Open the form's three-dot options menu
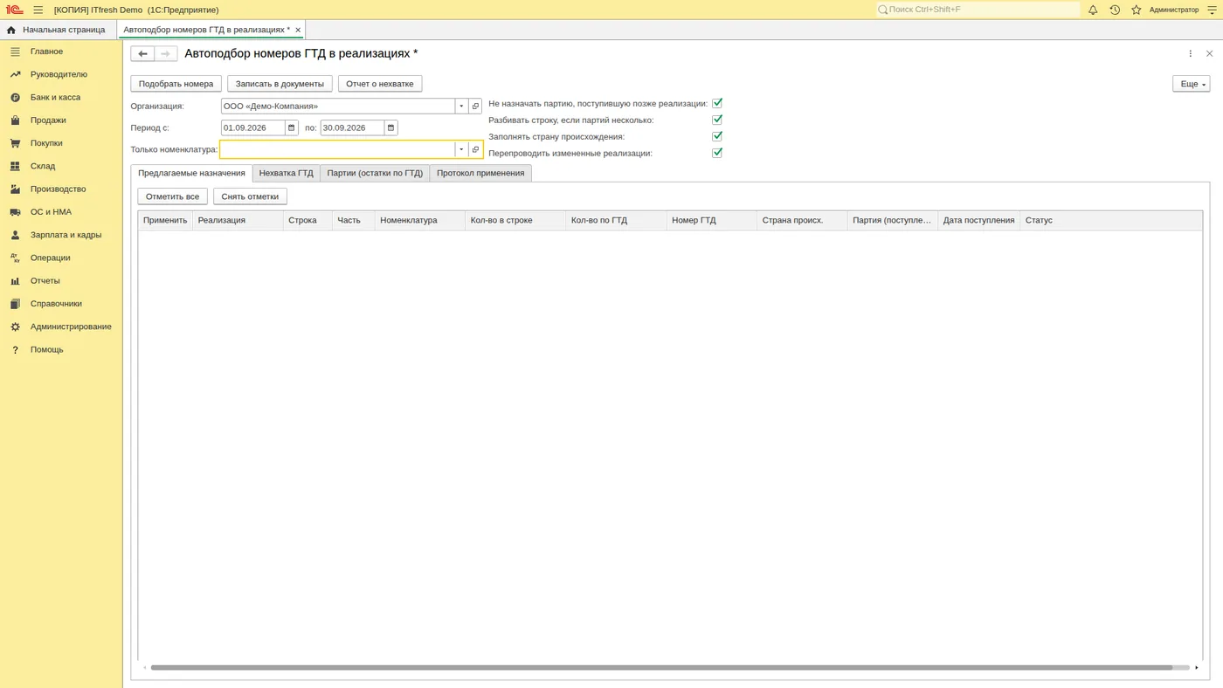The image size is (1223, 688). (x=1190, y=53)
